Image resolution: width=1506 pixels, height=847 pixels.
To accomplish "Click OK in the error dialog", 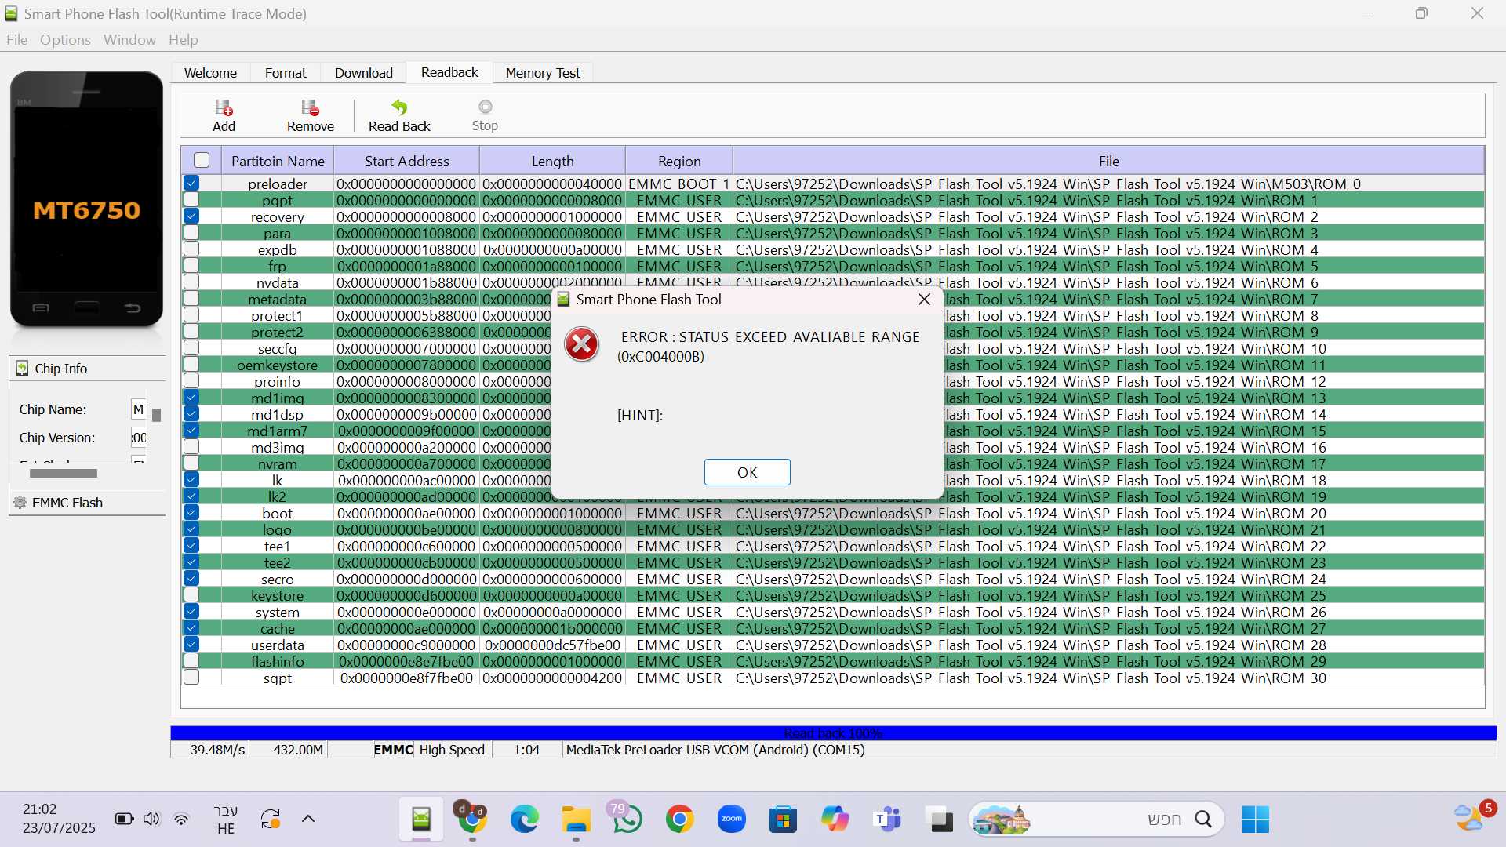I will pyautogui.click(x=747, y=472).
